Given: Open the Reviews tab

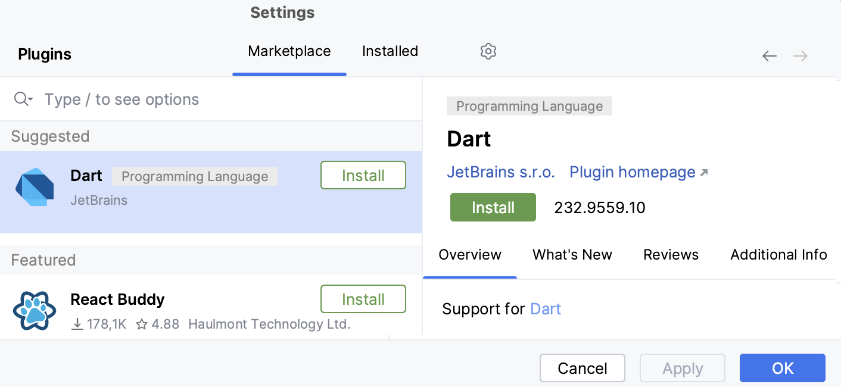Looking at the screenshot, I should point(671,255).
